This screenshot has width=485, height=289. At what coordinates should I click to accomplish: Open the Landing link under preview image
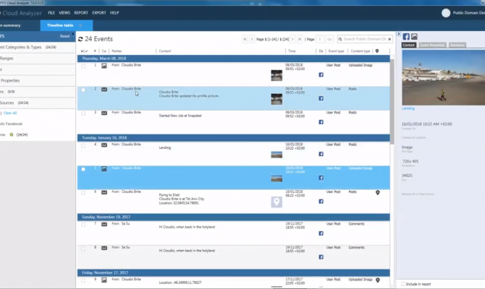(x=408, y=108)
